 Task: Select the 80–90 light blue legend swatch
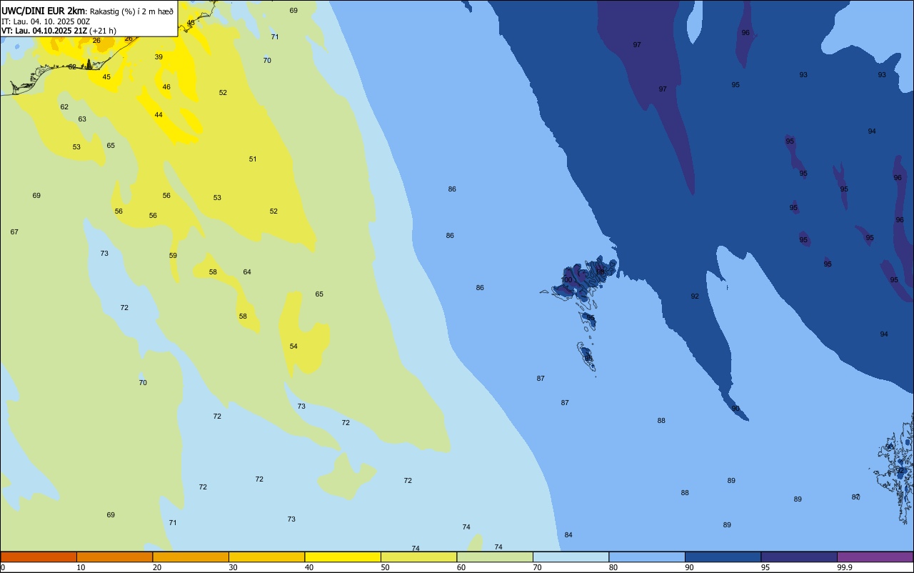647,557
